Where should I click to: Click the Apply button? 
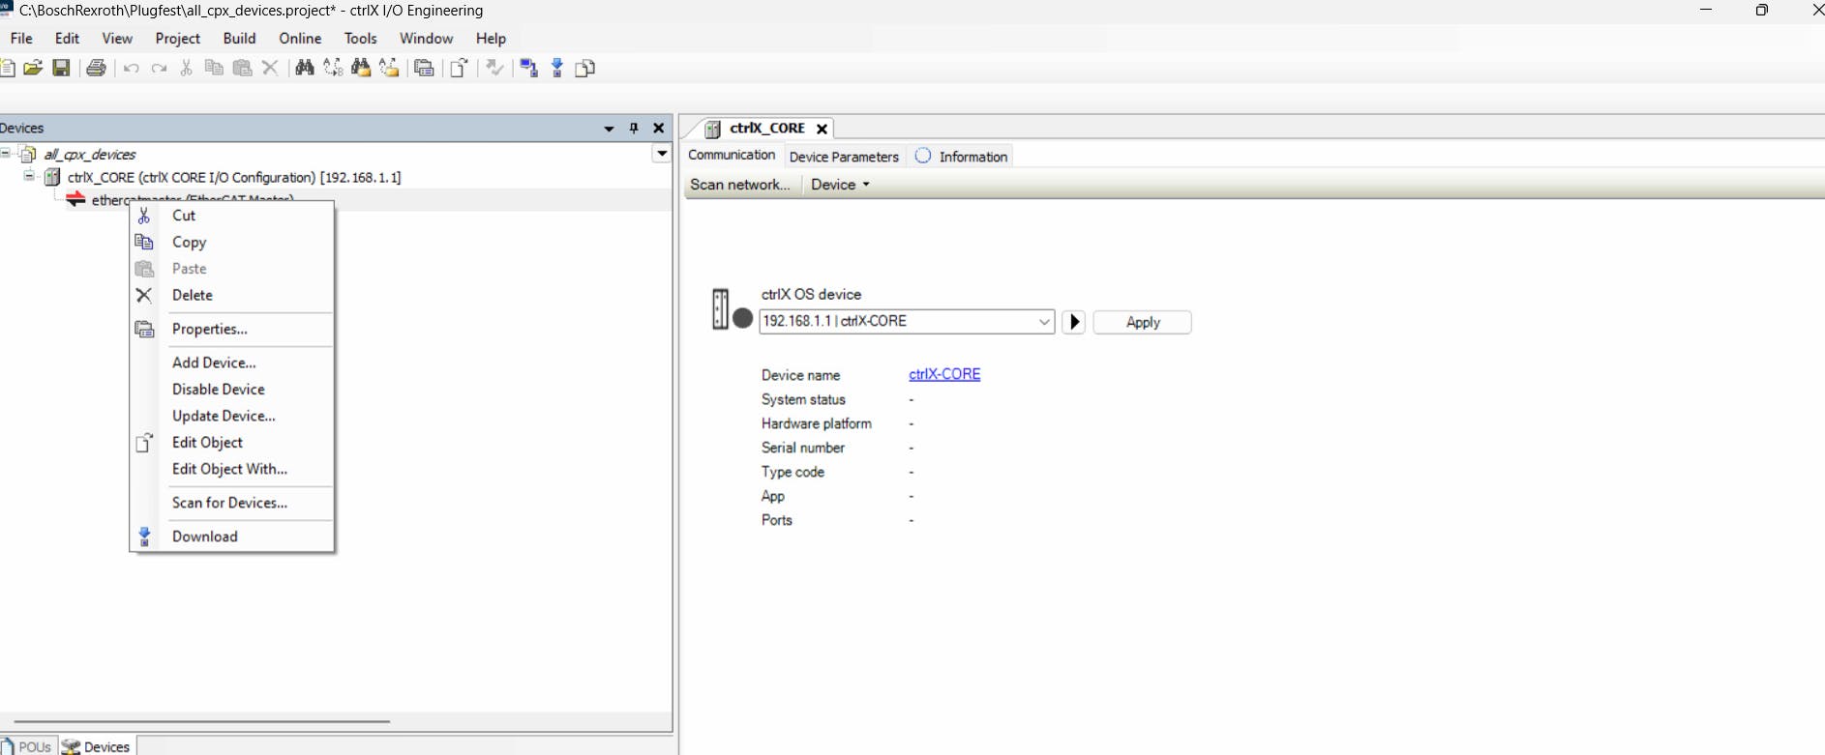[x=1142, y=322]
